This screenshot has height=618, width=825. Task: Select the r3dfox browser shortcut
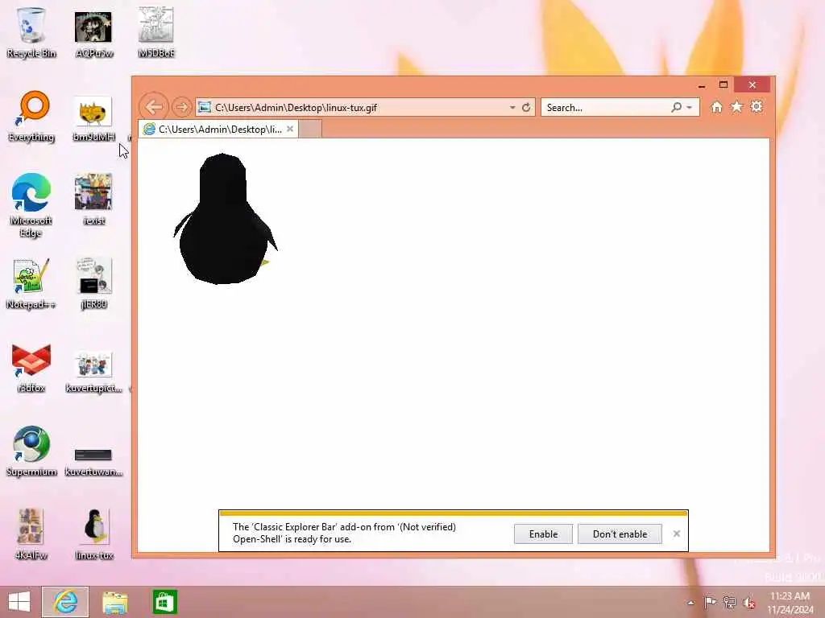pos(31,368)
